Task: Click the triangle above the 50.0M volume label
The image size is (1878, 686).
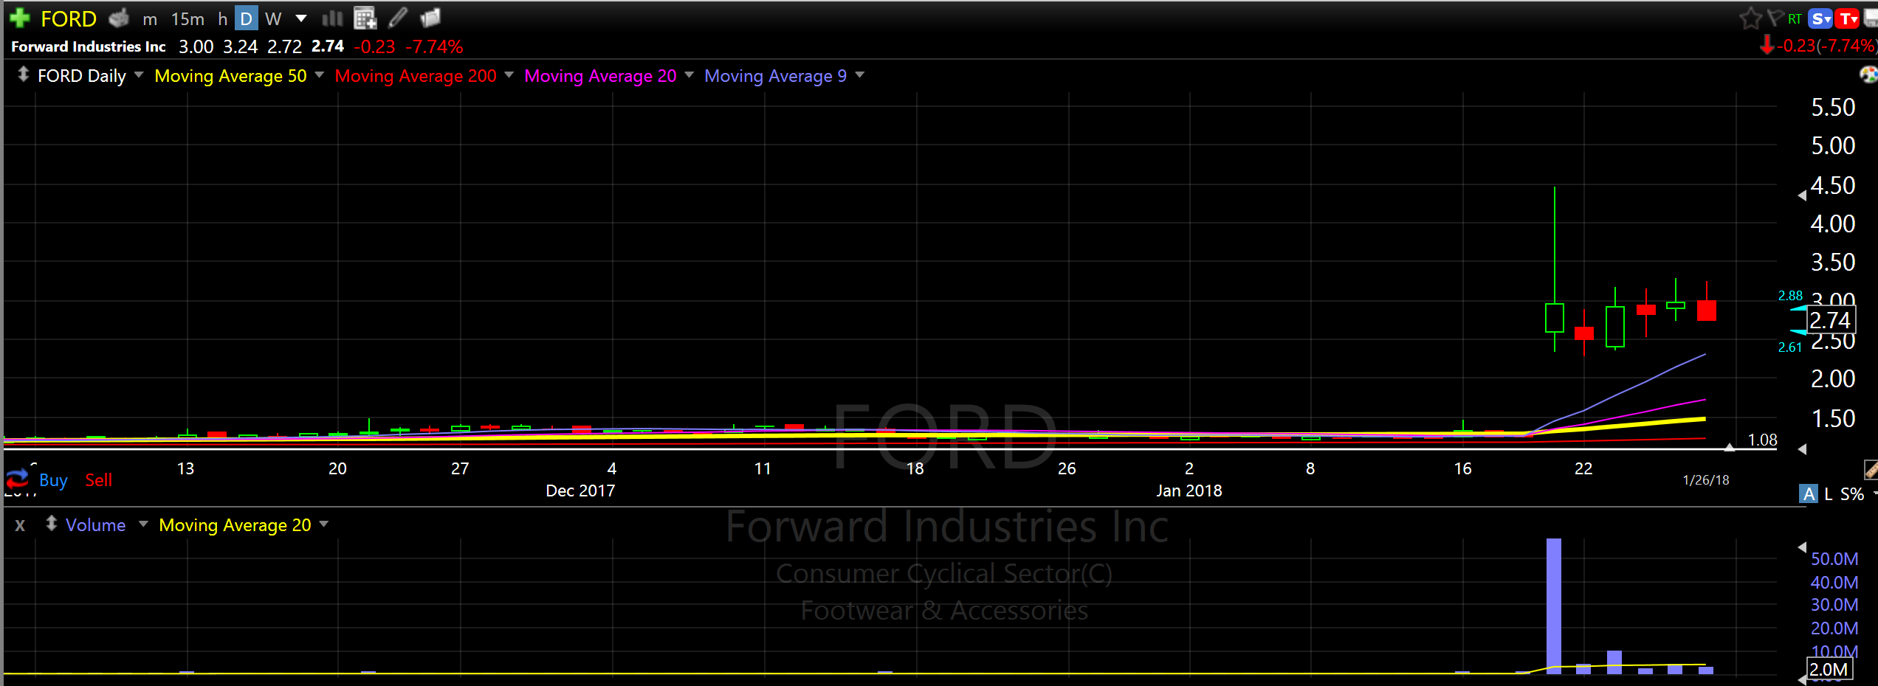Action: pyautogui.click(x=1802, y=547)
